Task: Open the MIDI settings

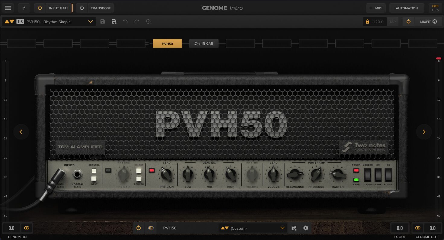Action: 376,8
